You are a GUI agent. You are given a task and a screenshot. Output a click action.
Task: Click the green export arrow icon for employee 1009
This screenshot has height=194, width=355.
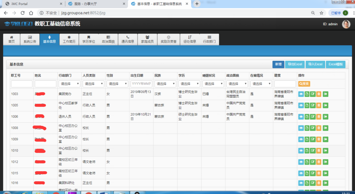point(326,139)
